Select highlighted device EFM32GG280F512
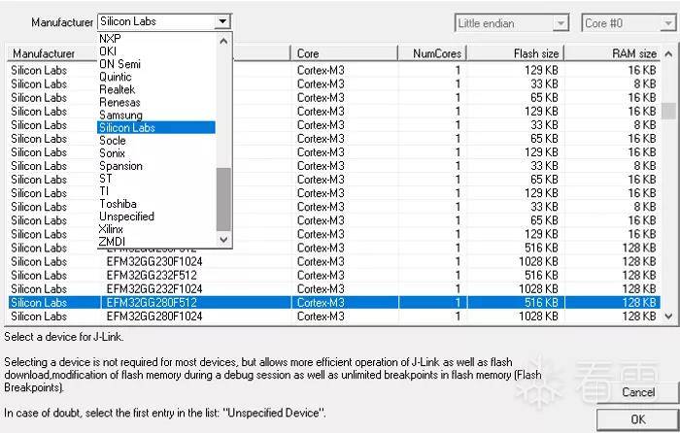 [x=334, y=303]
